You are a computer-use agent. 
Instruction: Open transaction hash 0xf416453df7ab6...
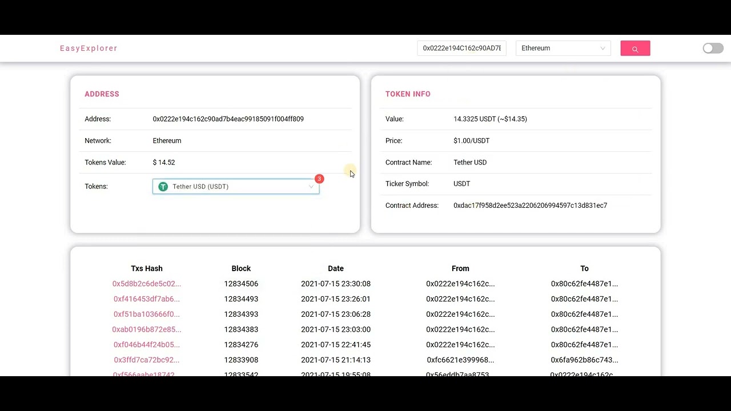(x=147, y=299)
